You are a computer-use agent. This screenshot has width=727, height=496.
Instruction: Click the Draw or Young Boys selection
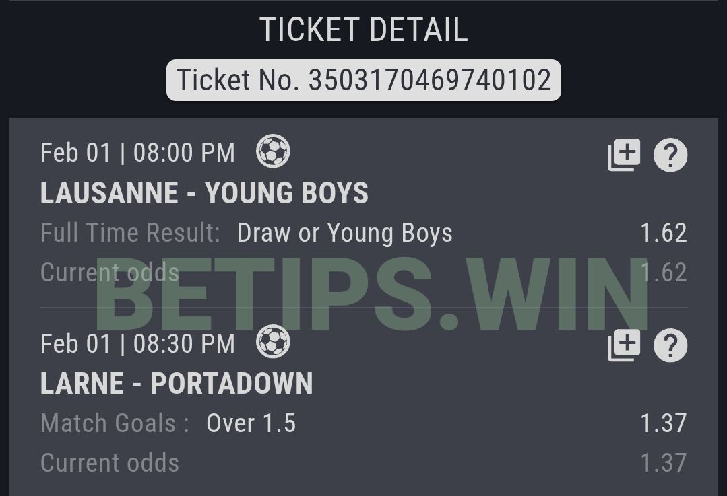coord(345,232)
